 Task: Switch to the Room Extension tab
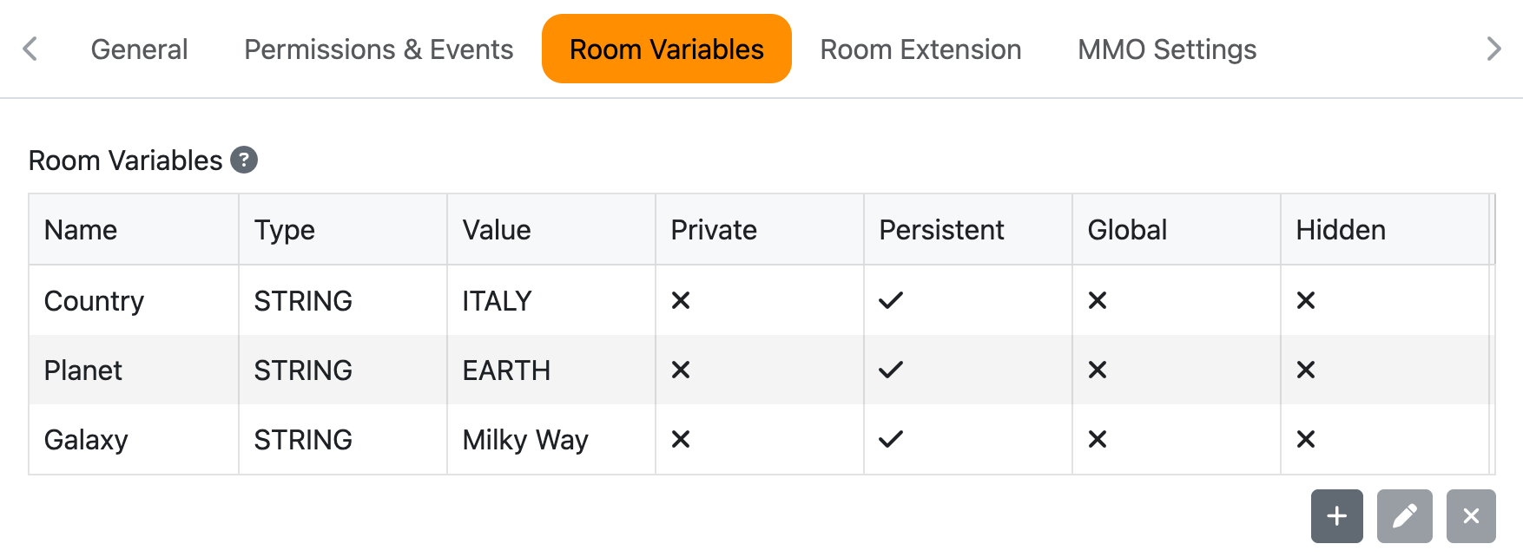pyautogui.click(x=920, y=49)
